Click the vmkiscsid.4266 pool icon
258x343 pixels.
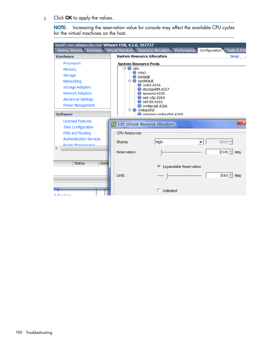click(x=140, y=106)
